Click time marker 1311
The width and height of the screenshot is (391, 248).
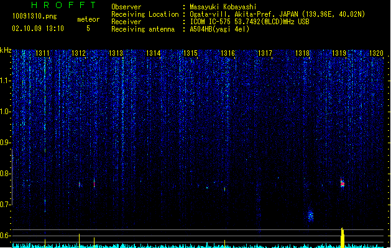tap(42, 53)
